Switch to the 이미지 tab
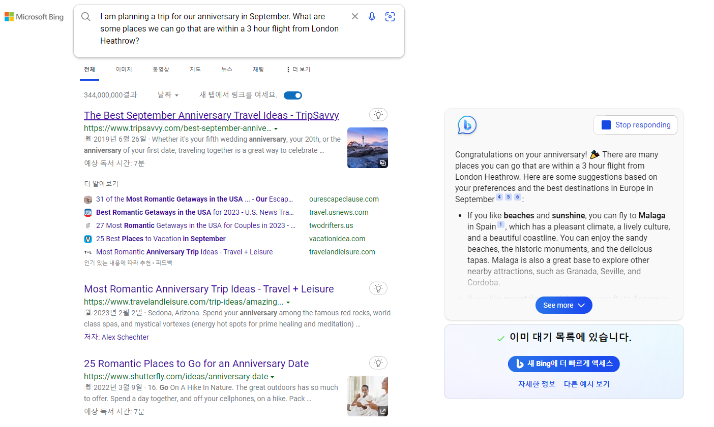This screenshot has height=427, width=714. (124, 70)
